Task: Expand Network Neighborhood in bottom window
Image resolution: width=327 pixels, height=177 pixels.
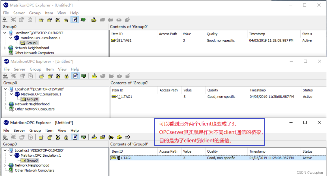Action: tap(5, 166)
